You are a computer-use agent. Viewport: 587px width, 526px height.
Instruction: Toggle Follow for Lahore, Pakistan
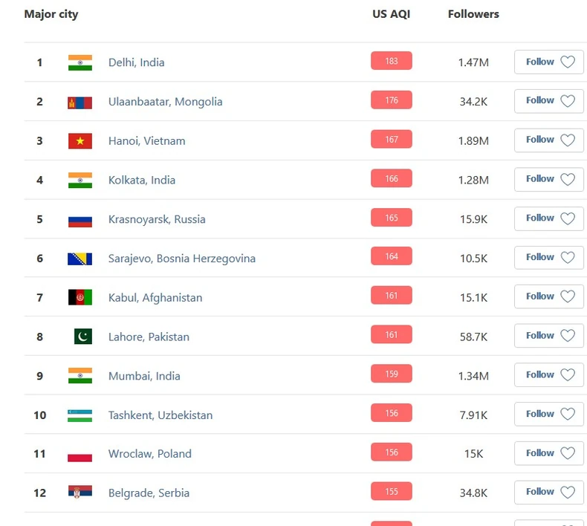coord(549,336)
